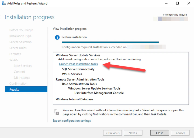
Task: Click 'Windows Server Update Services' heading text
Action: [78, 55]
